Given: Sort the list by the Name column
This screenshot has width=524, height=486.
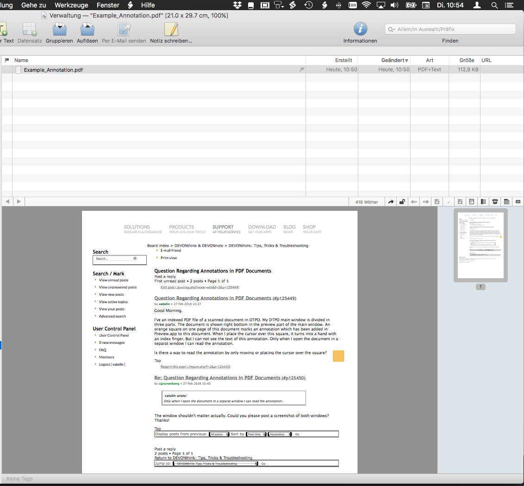Looking at the screenshot, I should (x=159, y=60).
